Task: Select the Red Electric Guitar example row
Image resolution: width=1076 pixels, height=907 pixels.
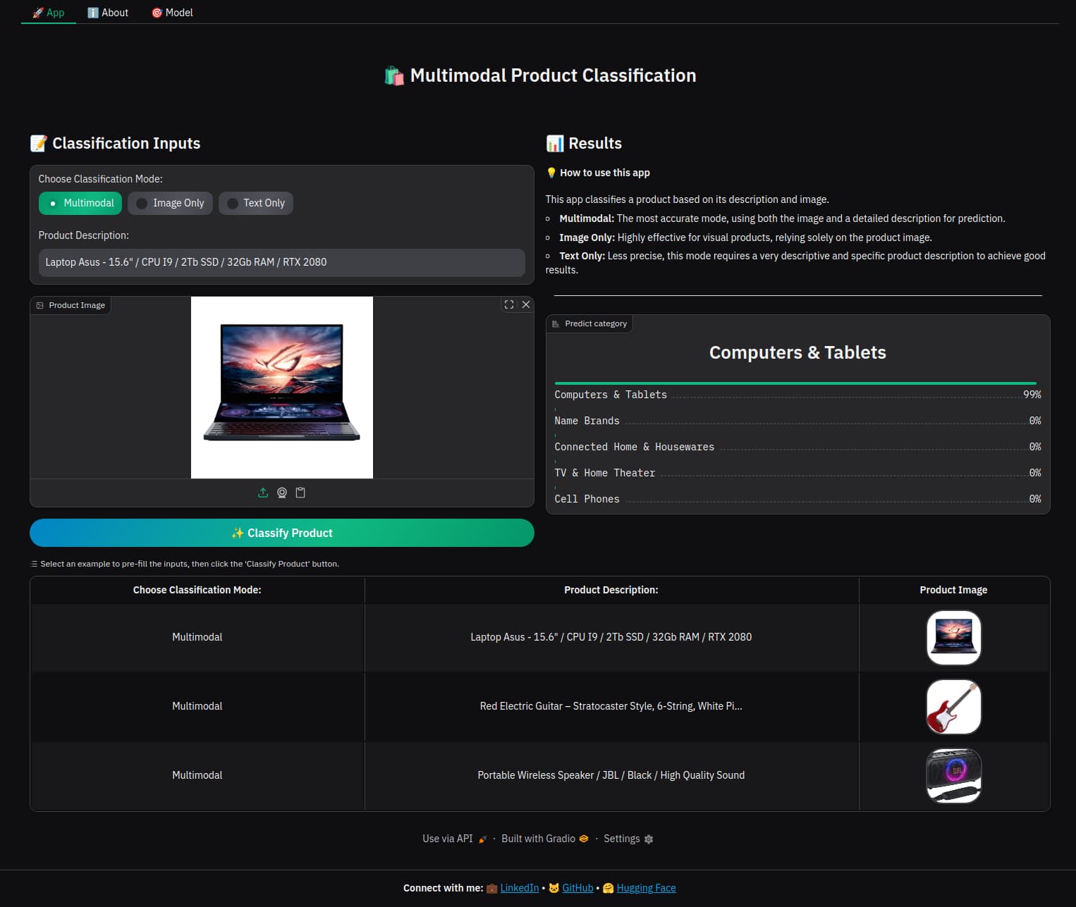Action: tap(611, 706)
